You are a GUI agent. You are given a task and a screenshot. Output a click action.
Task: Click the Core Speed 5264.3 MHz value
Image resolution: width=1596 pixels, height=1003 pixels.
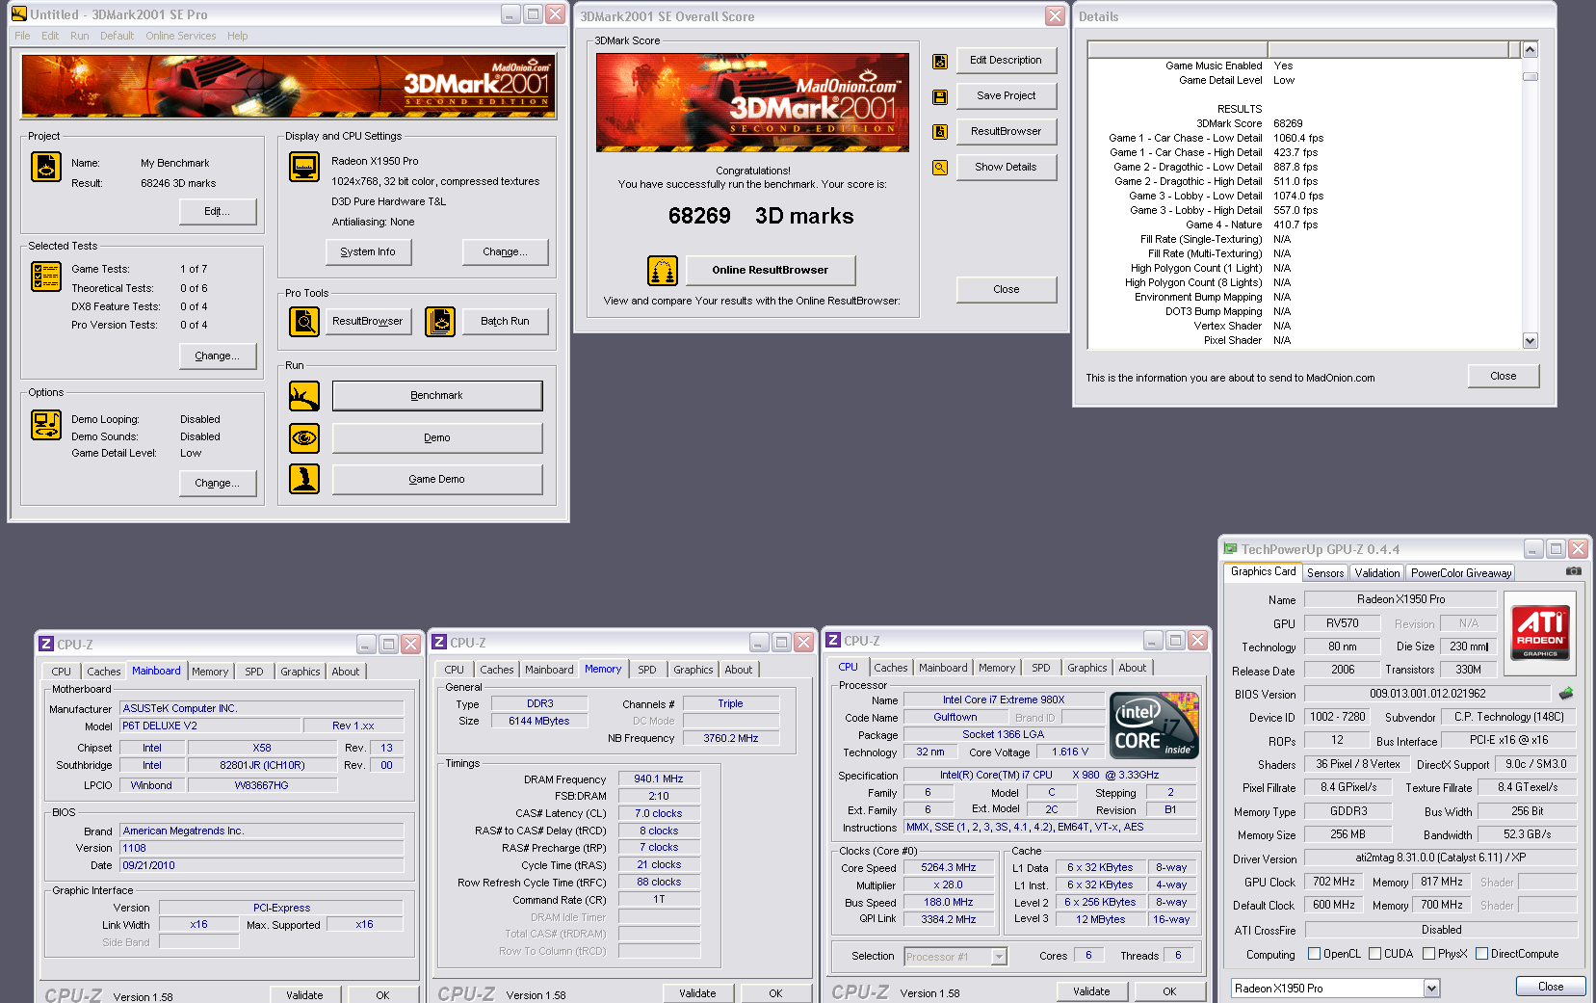(949, 867)
